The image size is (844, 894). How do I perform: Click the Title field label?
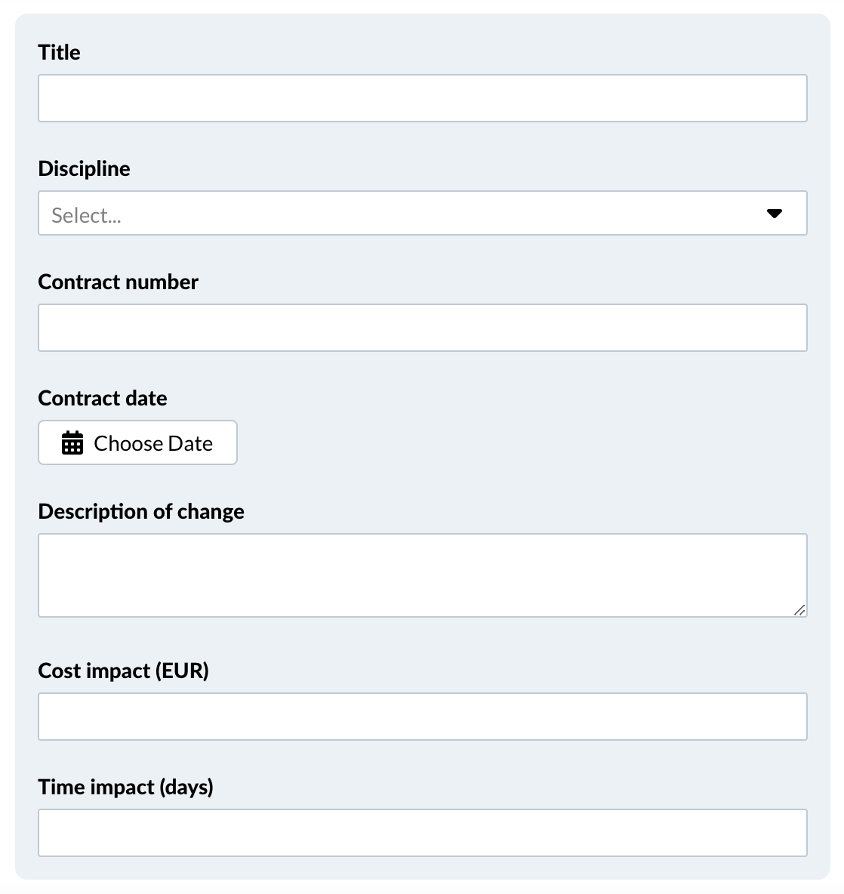pos(59,52)
